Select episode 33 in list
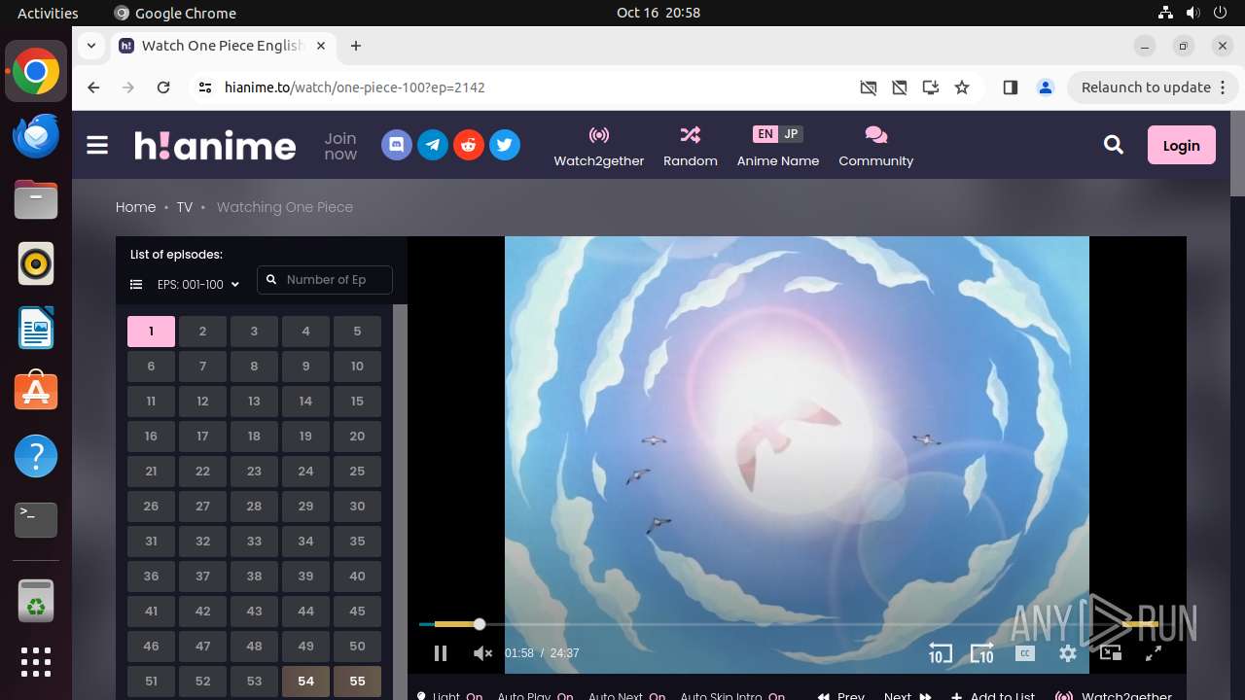Screen dimensions: 1245x700 coord(254,542)
